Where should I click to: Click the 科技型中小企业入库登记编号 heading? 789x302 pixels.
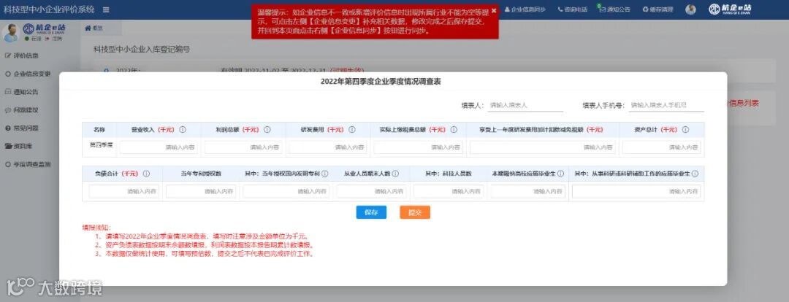tap(142, 50)
